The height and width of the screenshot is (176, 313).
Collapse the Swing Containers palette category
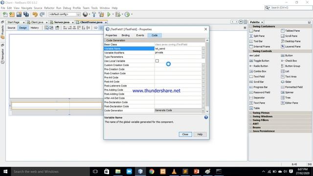pos(251,26)
